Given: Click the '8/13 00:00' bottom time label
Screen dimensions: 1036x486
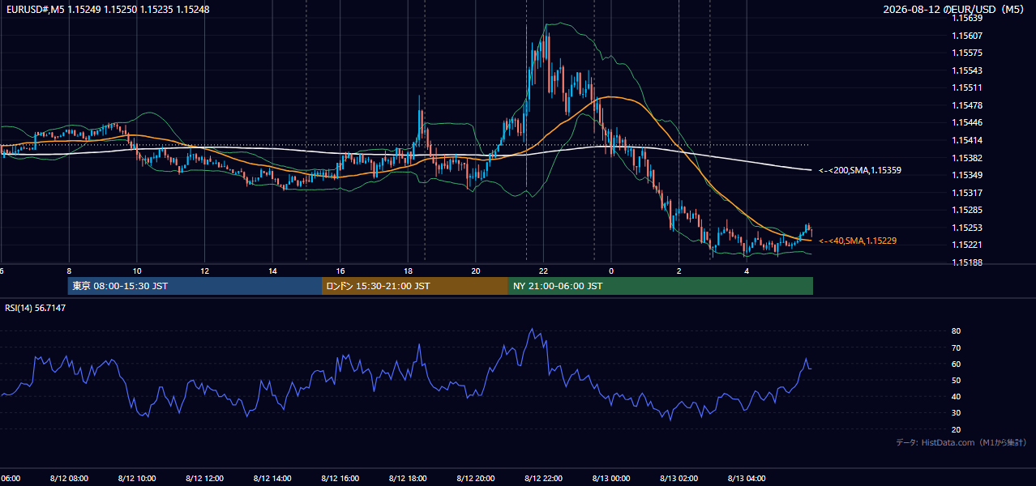Looking at the screenshot, I should click(x=611, y=479).
